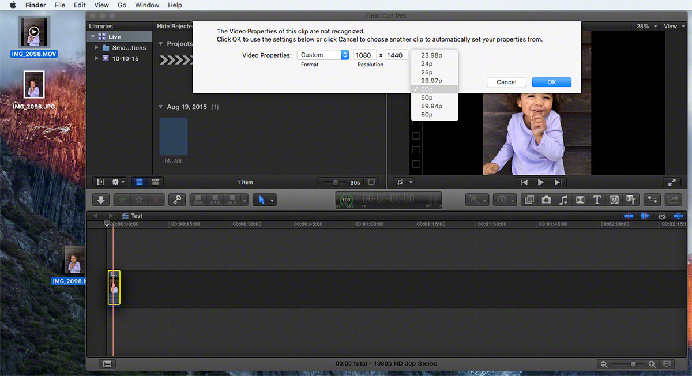Click the Cancel button
This screenshot has height=376, width=692.
click(506, 82)
